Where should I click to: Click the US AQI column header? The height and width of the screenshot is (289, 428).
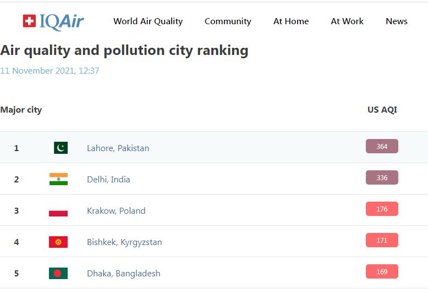coord(382,110)
